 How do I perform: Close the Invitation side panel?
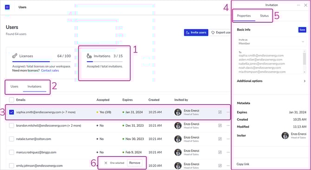point(305,5)
